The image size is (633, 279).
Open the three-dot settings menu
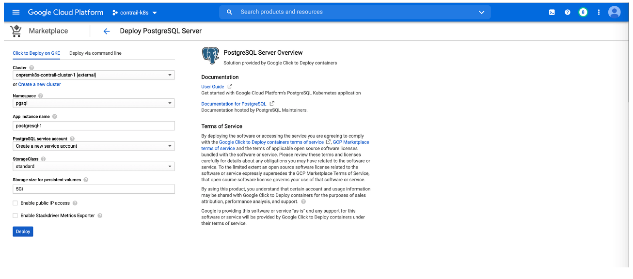point(599,12)
